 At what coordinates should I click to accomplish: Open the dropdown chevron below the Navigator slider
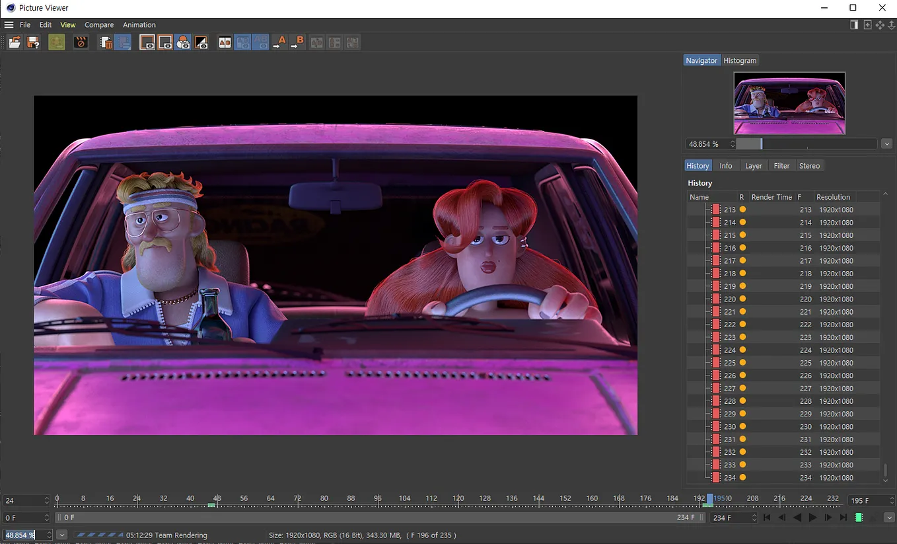point(887,143)
